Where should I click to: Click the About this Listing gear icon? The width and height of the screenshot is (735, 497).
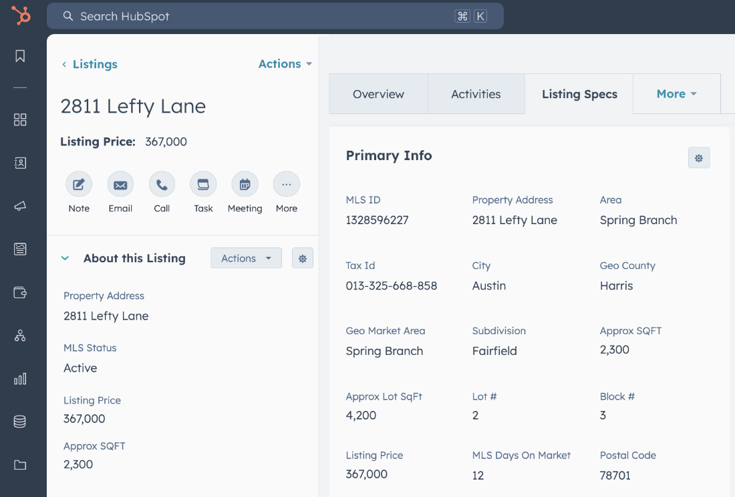(303, 258)
